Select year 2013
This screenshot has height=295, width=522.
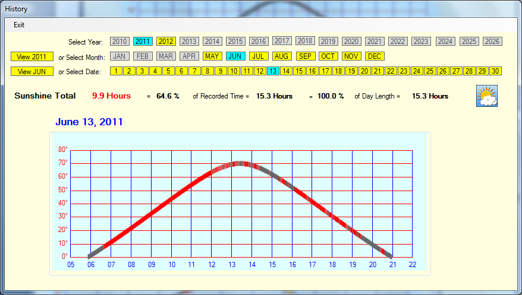(189, 42)
